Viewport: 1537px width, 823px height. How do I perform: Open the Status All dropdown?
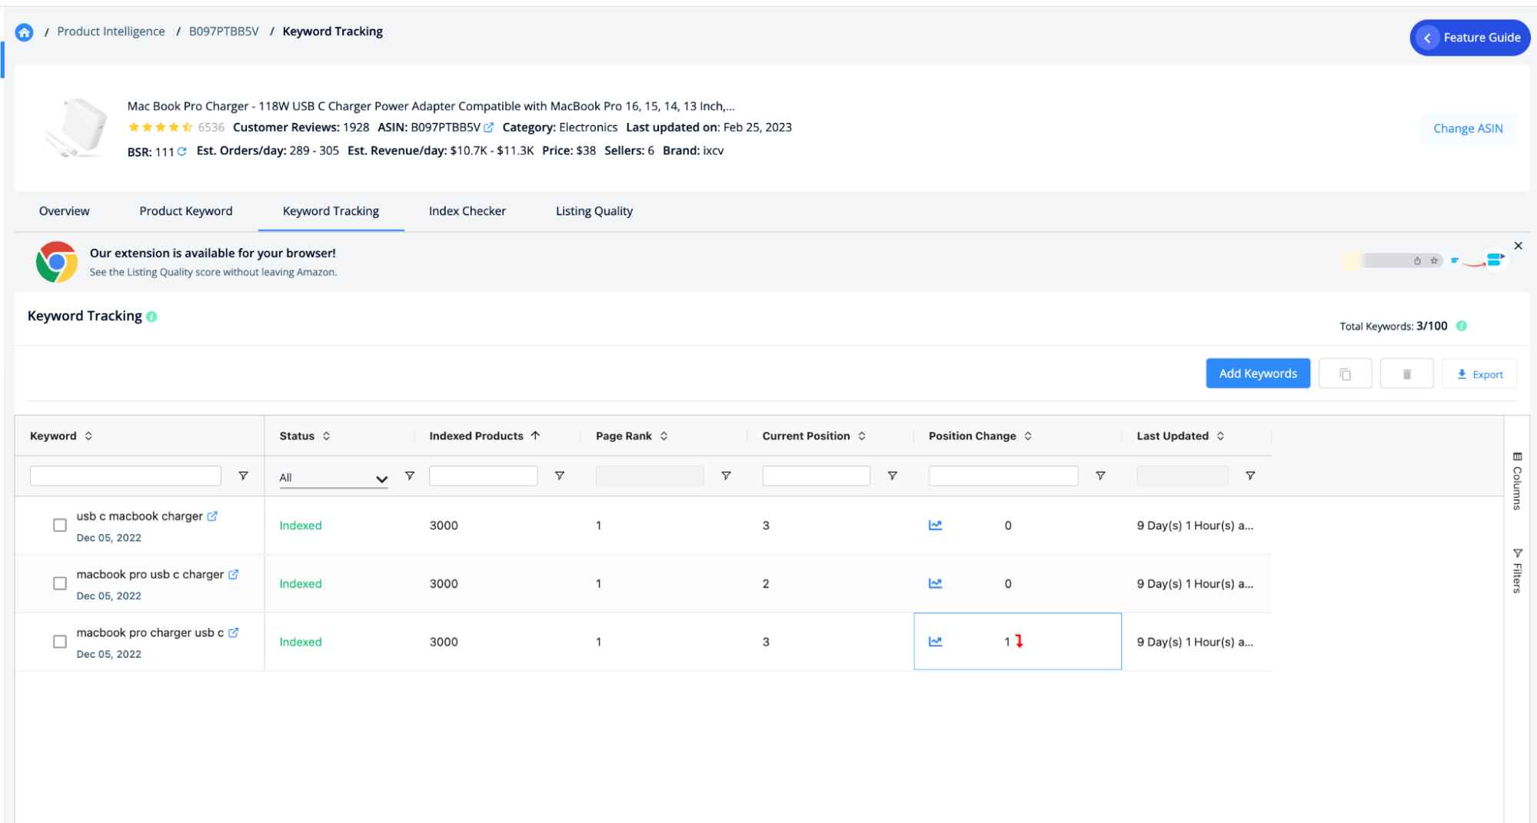pos(333,478)
